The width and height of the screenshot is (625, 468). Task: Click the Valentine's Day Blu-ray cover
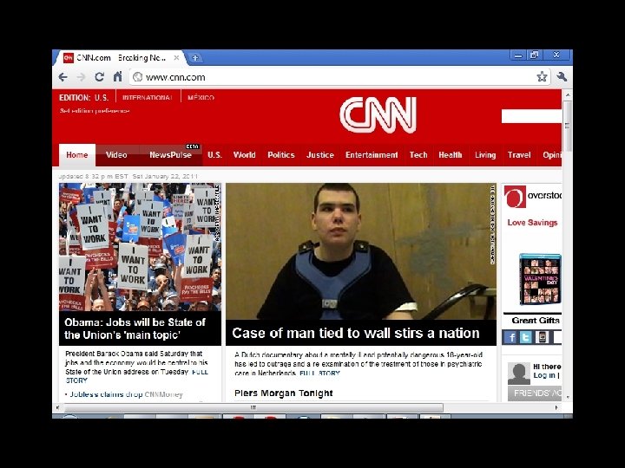point(540,279)
